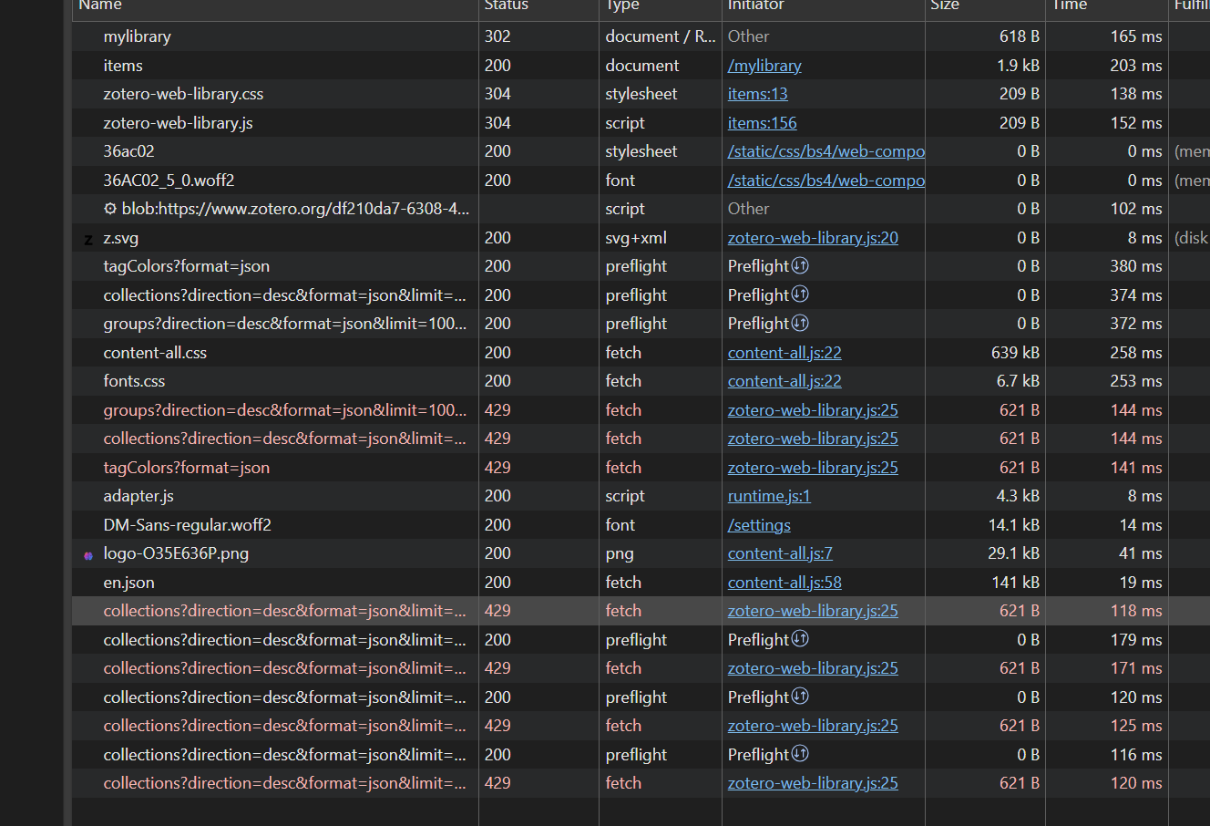Open content-all.js:22 link in content-all.css row
Image resolution: width=1210 pixels, height=826 pixels.
[784, 353]
